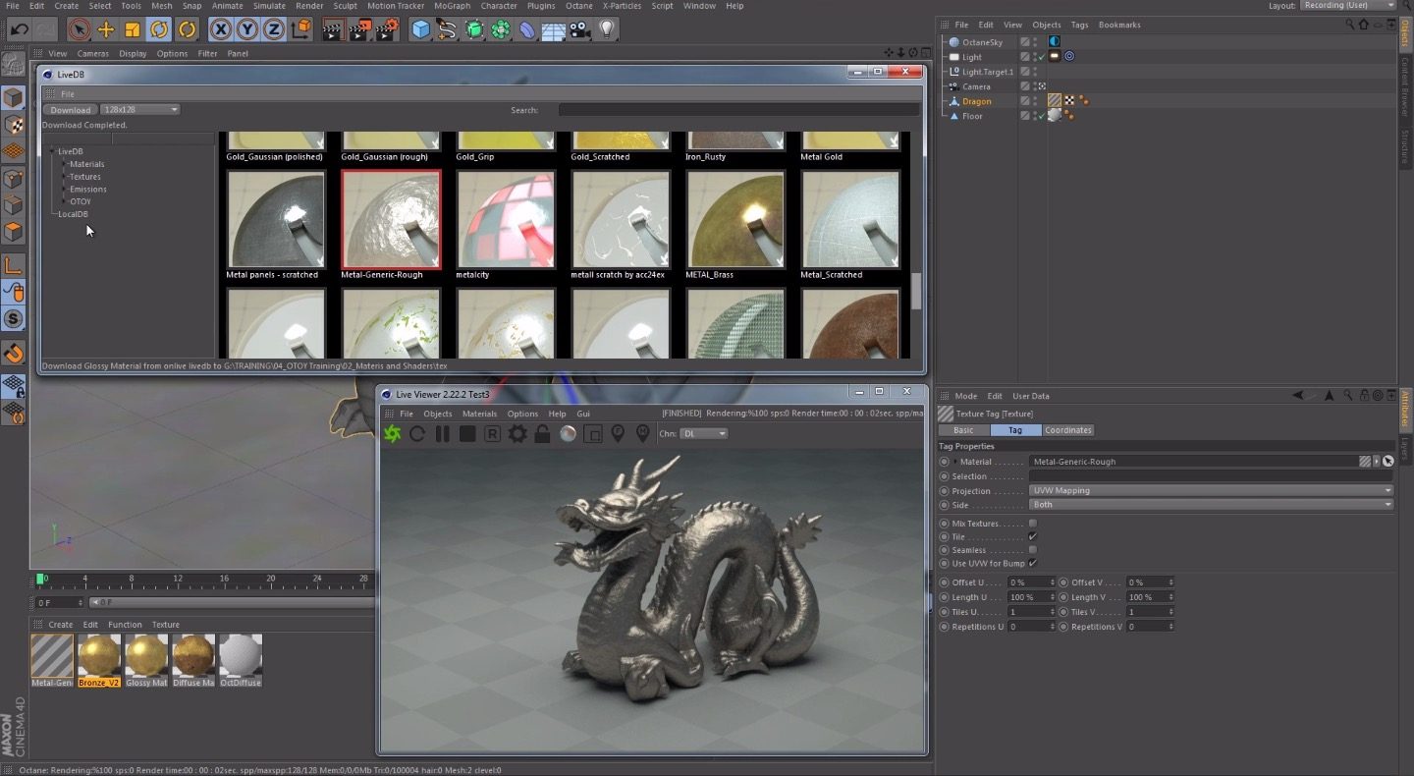The height and width of the screenshot is (776, 1414).
Task: Select Textures in LiveDB tree
Action: (85, 177)
